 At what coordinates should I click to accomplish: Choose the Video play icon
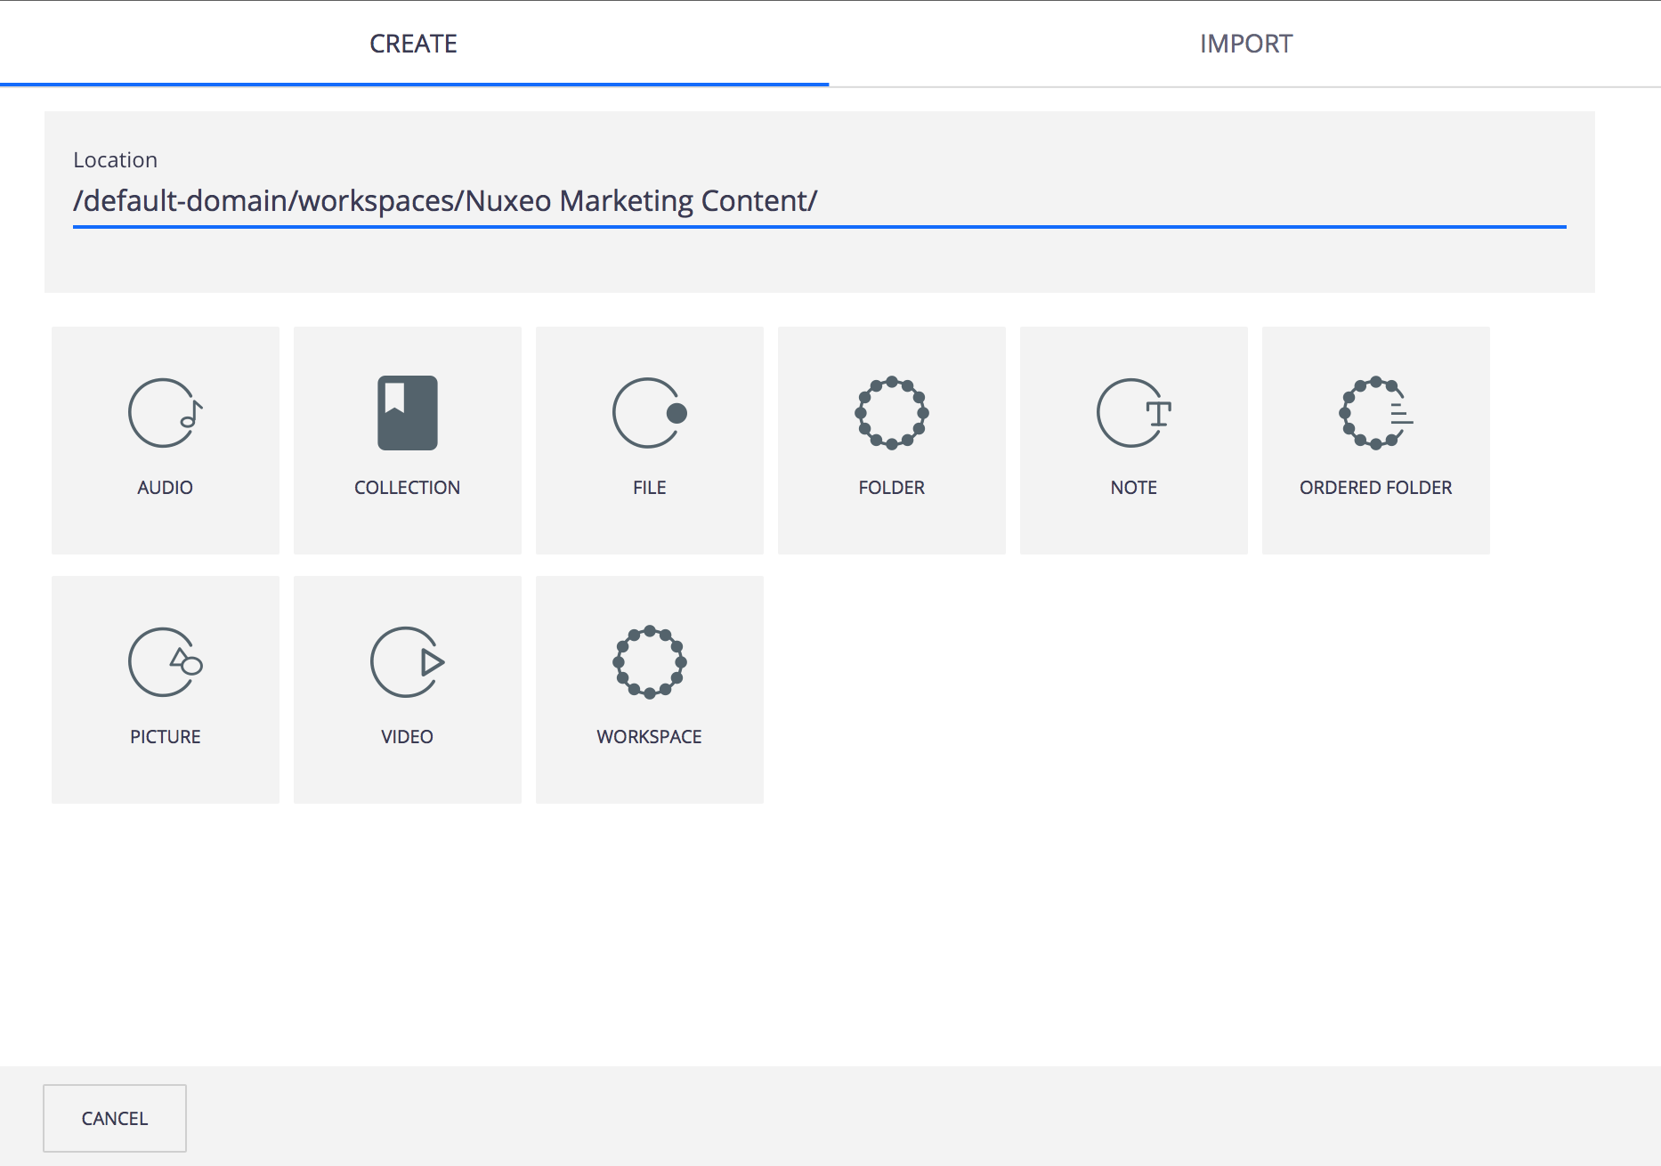408,662
